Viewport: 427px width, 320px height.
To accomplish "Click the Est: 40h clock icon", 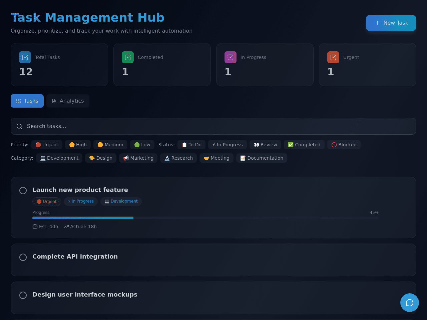I will [35, 227].
